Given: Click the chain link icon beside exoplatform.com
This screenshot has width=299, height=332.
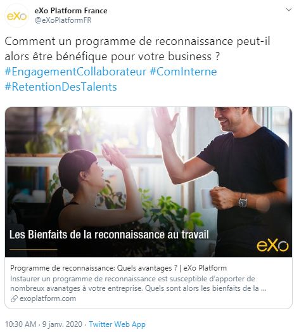Looking at the screenshot, I should coord(14,299).
